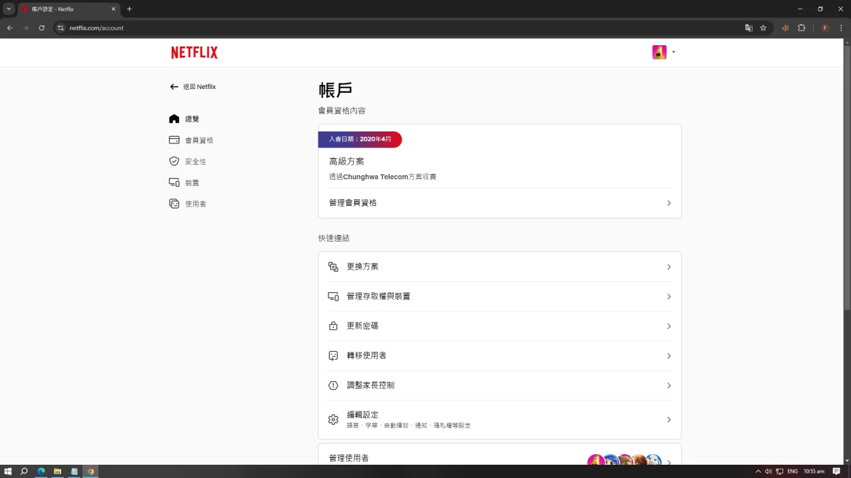Image resolution: width=851 pixels, height=478 pixels.
Task: Click the browser back arrow
Action: point(10,28)
